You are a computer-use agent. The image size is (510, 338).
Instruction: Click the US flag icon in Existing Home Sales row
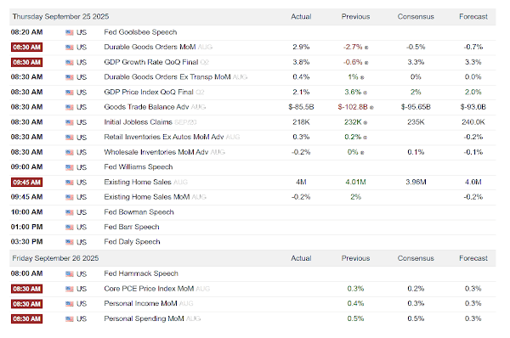(70, 183)
